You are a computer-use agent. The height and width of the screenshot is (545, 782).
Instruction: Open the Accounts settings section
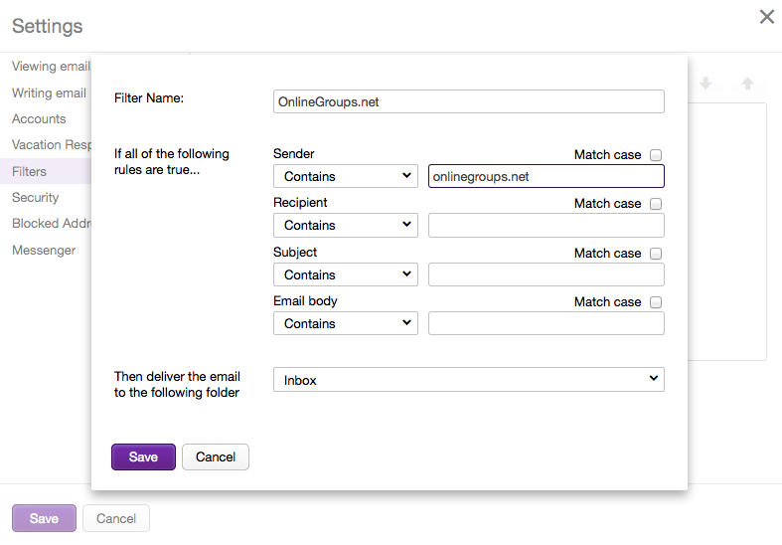(39, 119)
